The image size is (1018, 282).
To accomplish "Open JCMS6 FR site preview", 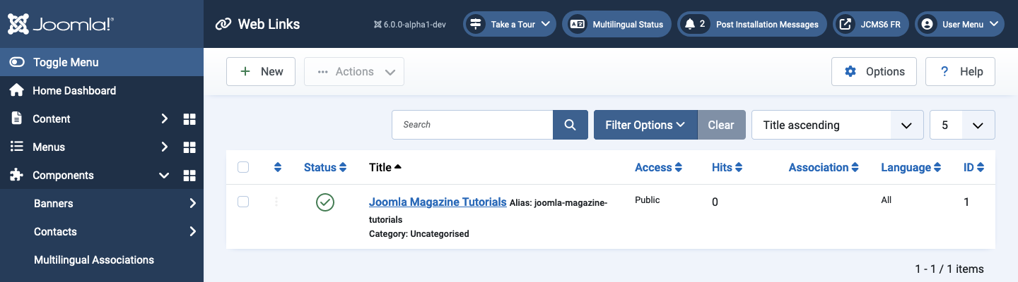I will tap(871, 24).
